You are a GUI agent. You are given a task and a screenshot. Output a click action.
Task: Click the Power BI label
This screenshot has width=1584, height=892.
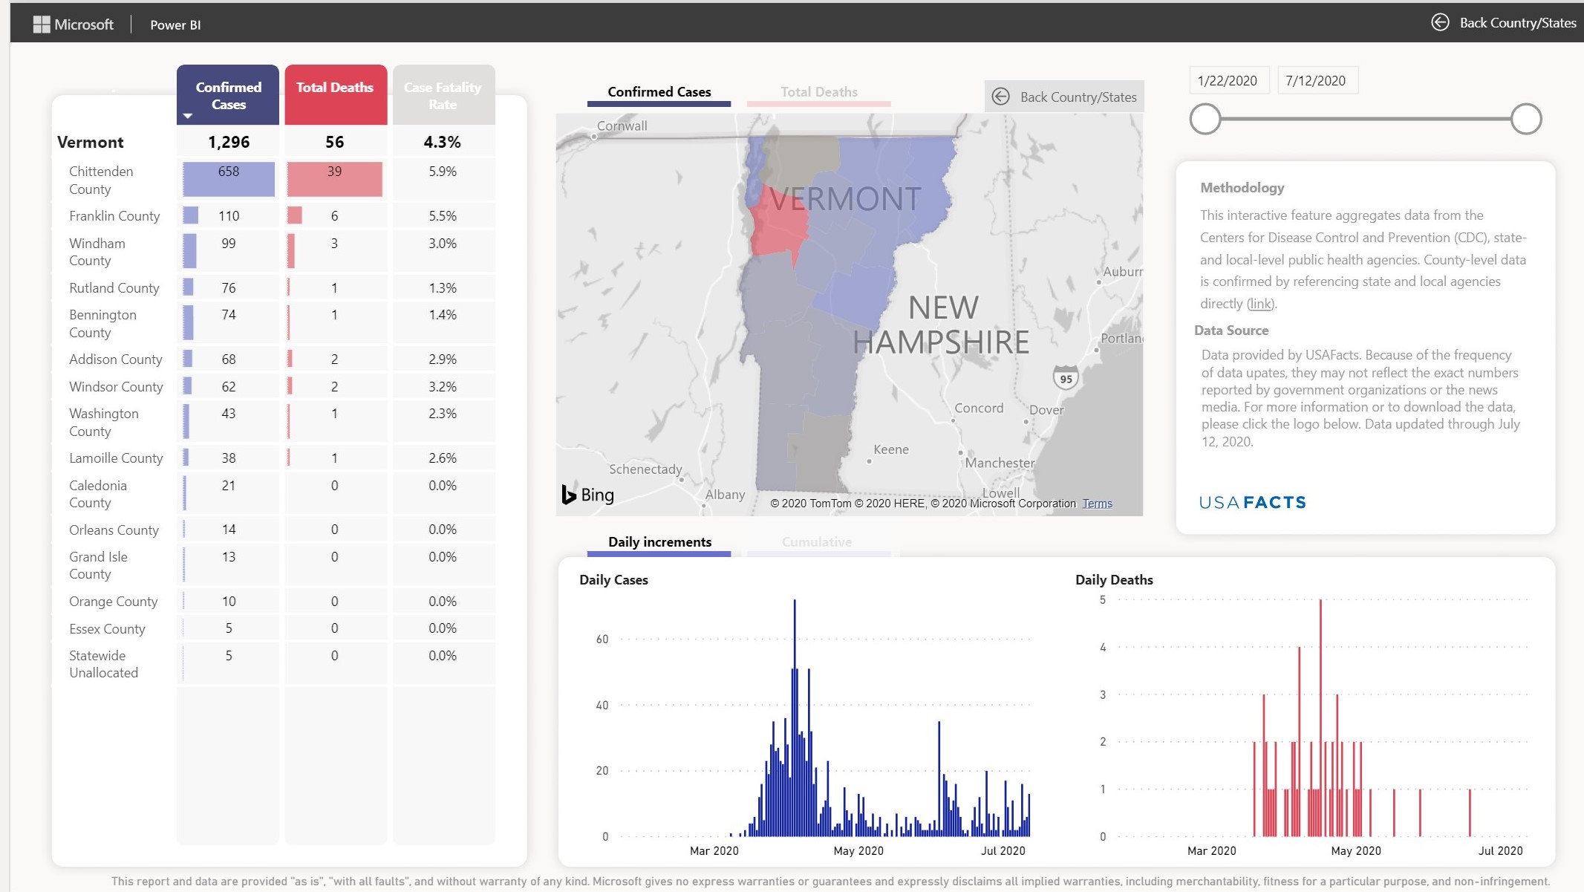(x=175, y=25)
